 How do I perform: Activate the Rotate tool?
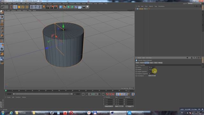(23, 7)
